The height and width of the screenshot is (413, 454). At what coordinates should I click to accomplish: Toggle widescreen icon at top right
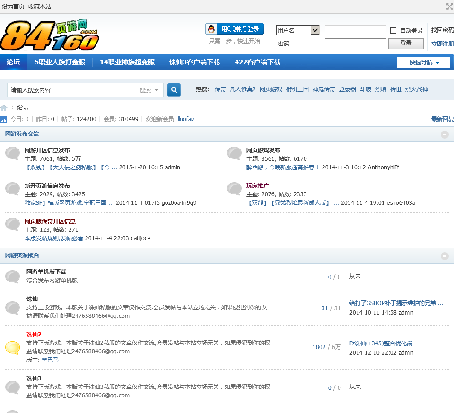click(x=450, y=6)
